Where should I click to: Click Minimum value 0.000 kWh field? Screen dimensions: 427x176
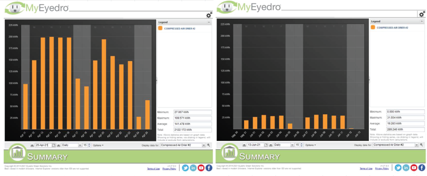click(405, 112)
